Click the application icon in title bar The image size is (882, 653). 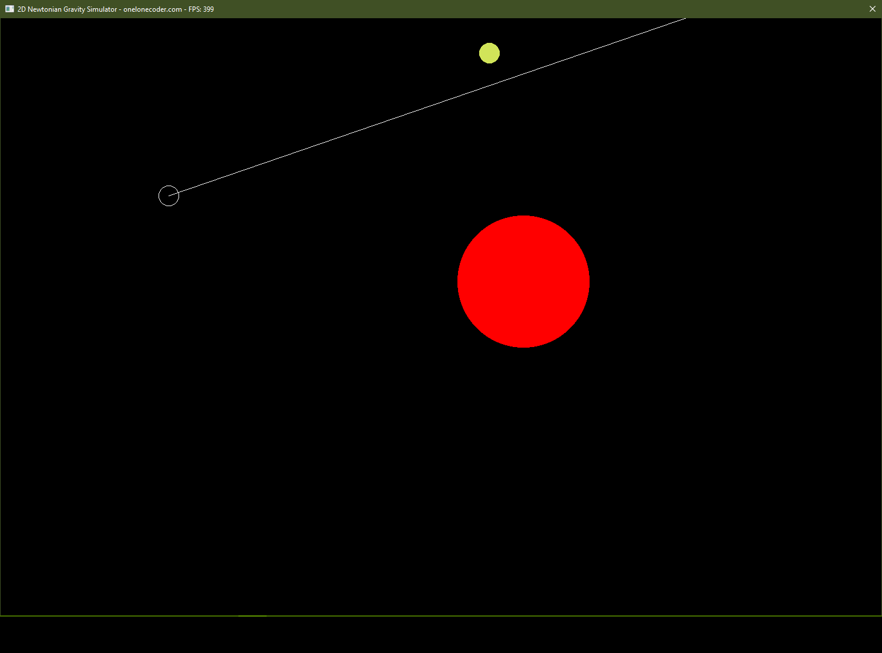tap(9, 9)
